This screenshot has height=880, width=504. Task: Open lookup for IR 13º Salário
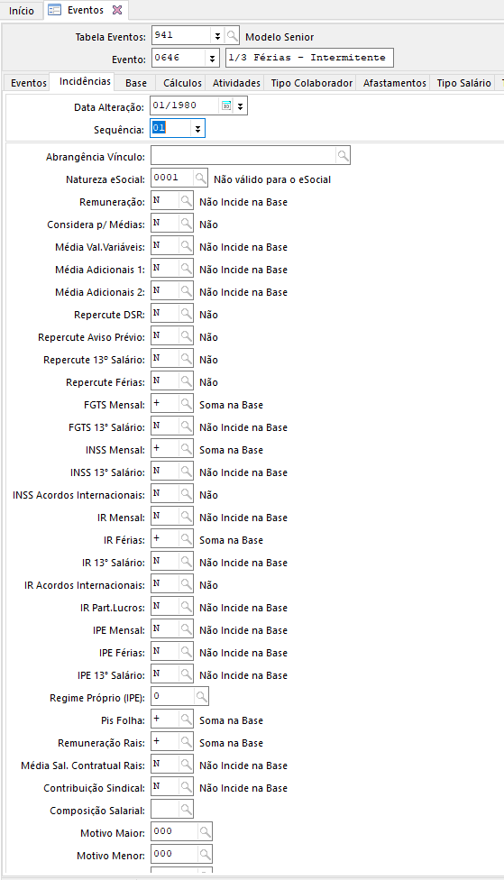[x=186, y=562]
